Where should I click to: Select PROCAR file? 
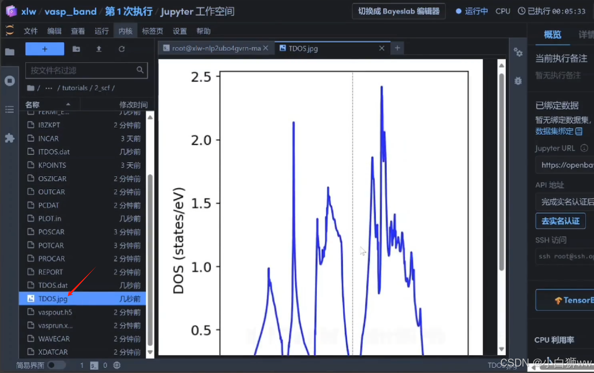tap(83, 259)
